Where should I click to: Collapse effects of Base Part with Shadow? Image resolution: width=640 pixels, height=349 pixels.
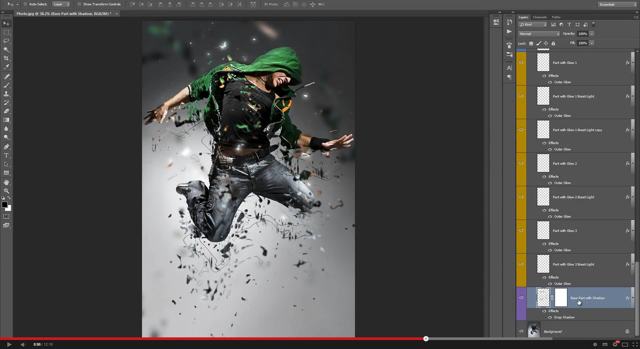[633, 298]
